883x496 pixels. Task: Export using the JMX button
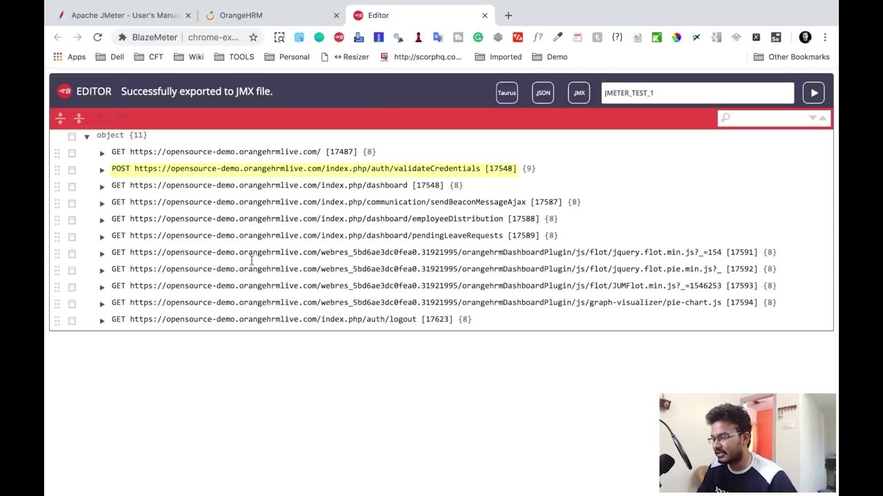point(579,93)
